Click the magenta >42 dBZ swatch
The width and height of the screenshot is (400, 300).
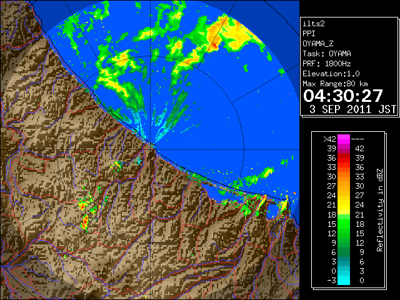(x=344, y=139)
